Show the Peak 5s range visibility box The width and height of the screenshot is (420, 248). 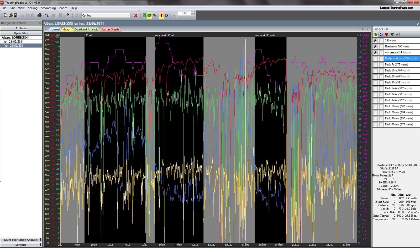coord(375,64)
